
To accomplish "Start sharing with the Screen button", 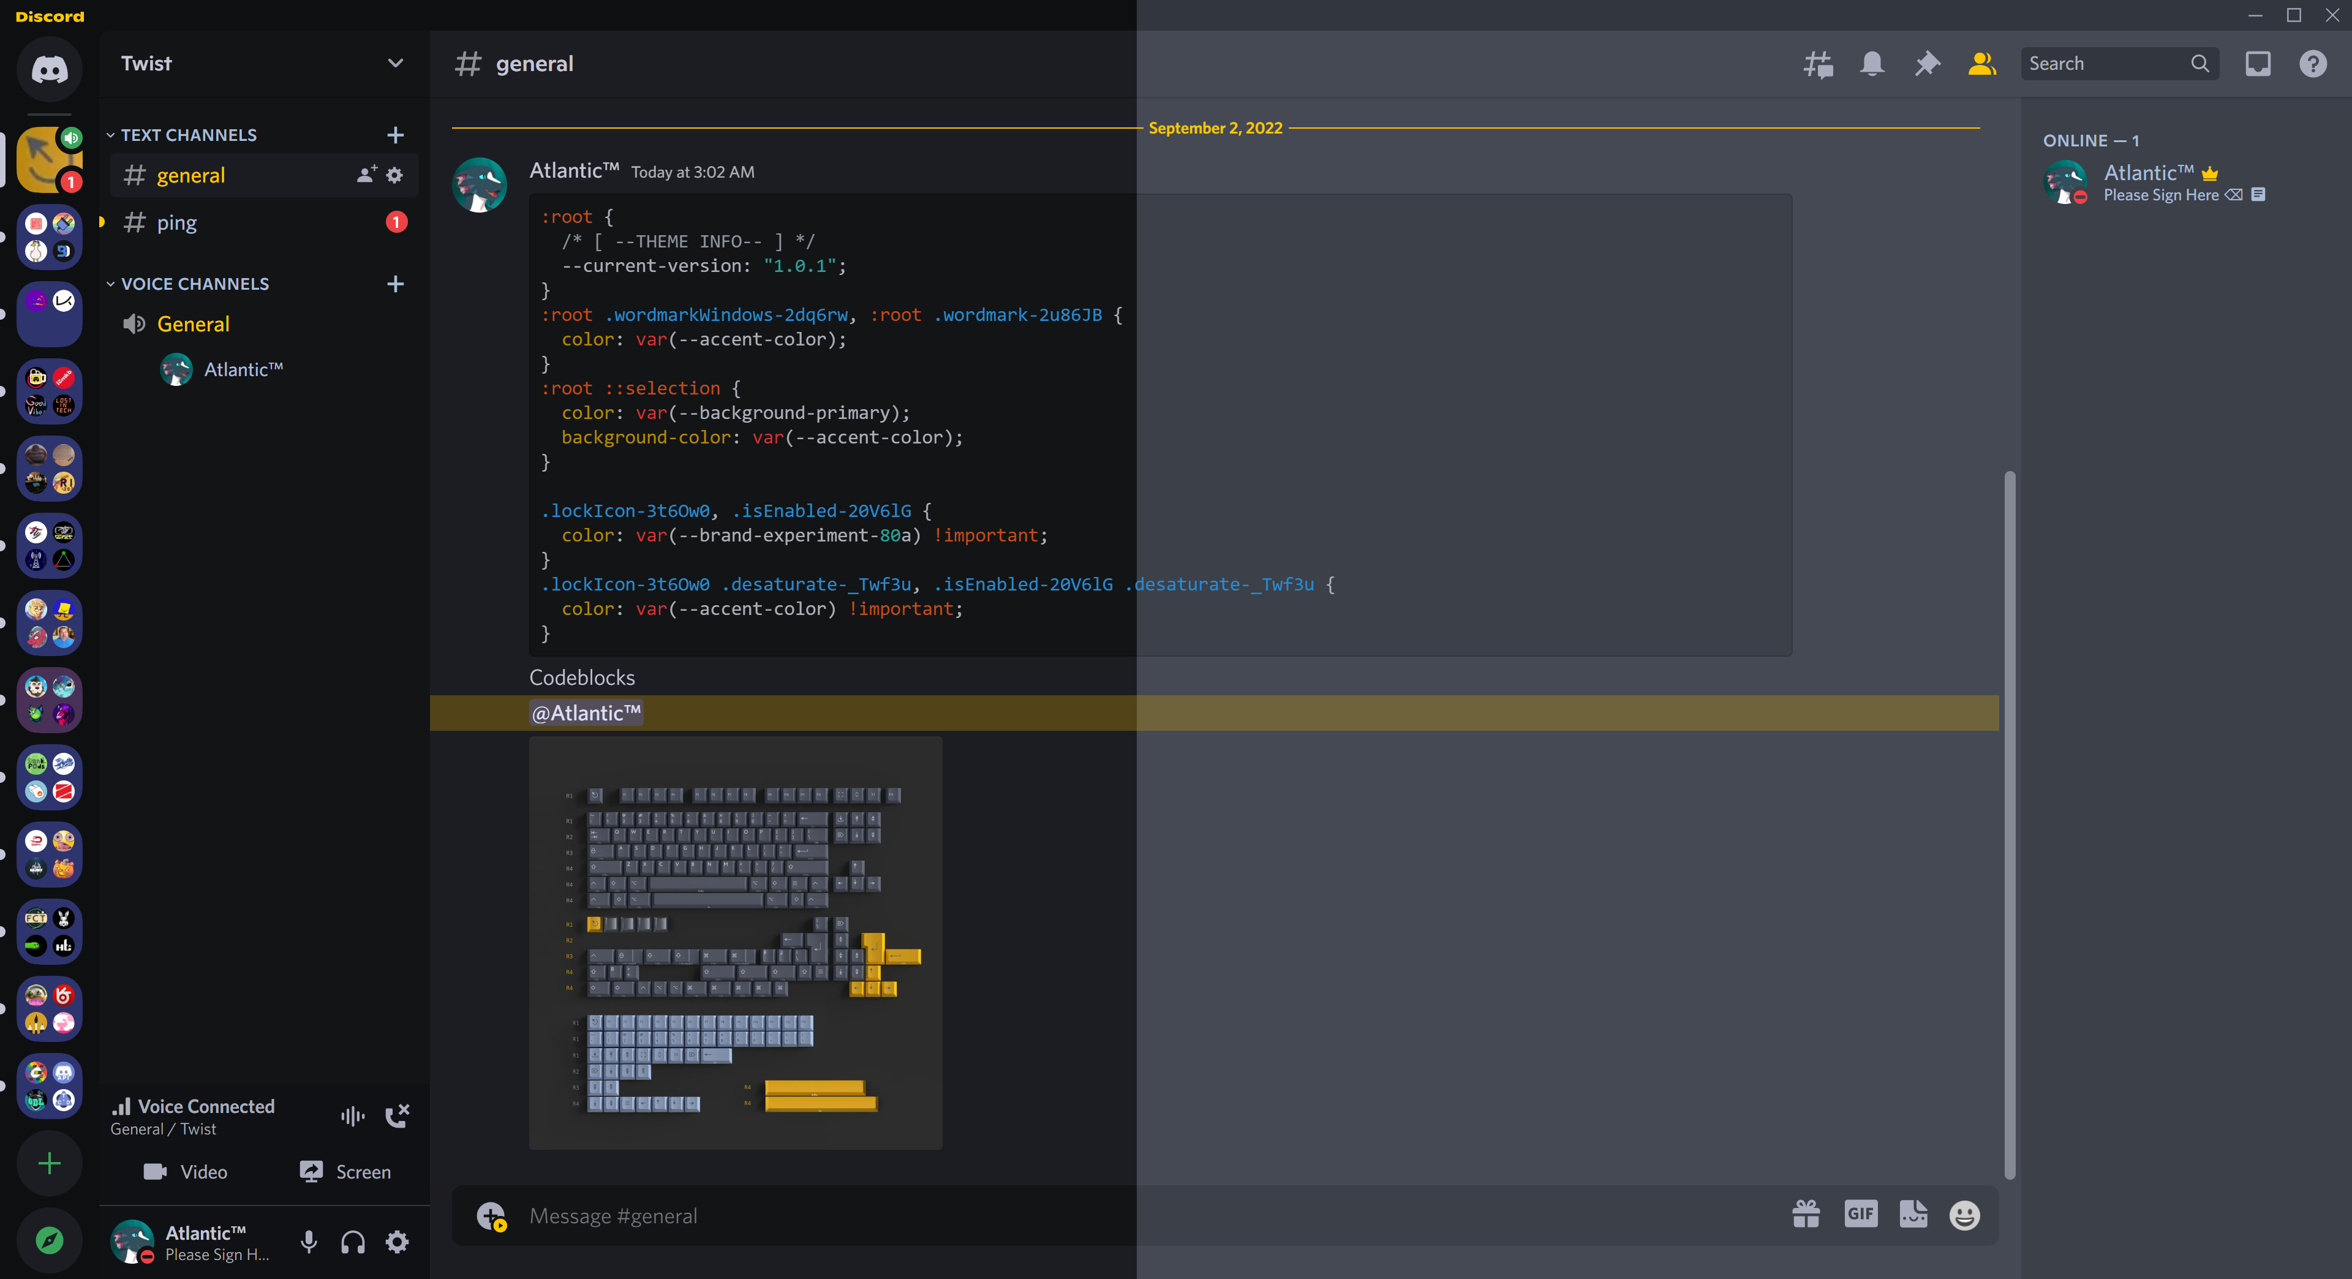I will coord(345,1171).
